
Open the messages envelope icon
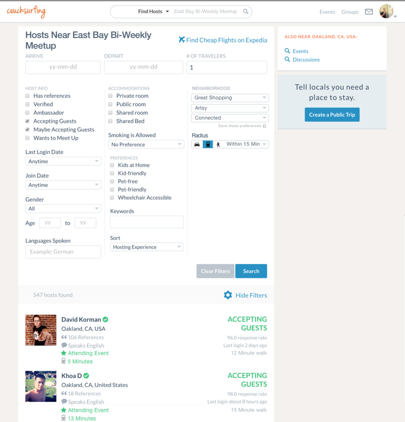tap(369, 12)
